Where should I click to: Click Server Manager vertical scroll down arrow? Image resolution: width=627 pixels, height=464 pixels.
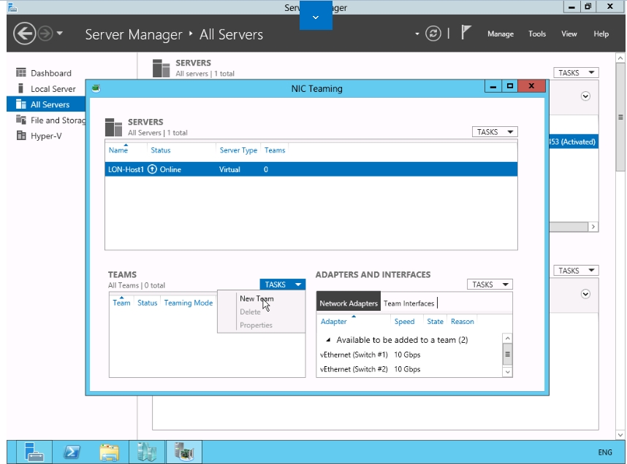[x=620, y=435]
